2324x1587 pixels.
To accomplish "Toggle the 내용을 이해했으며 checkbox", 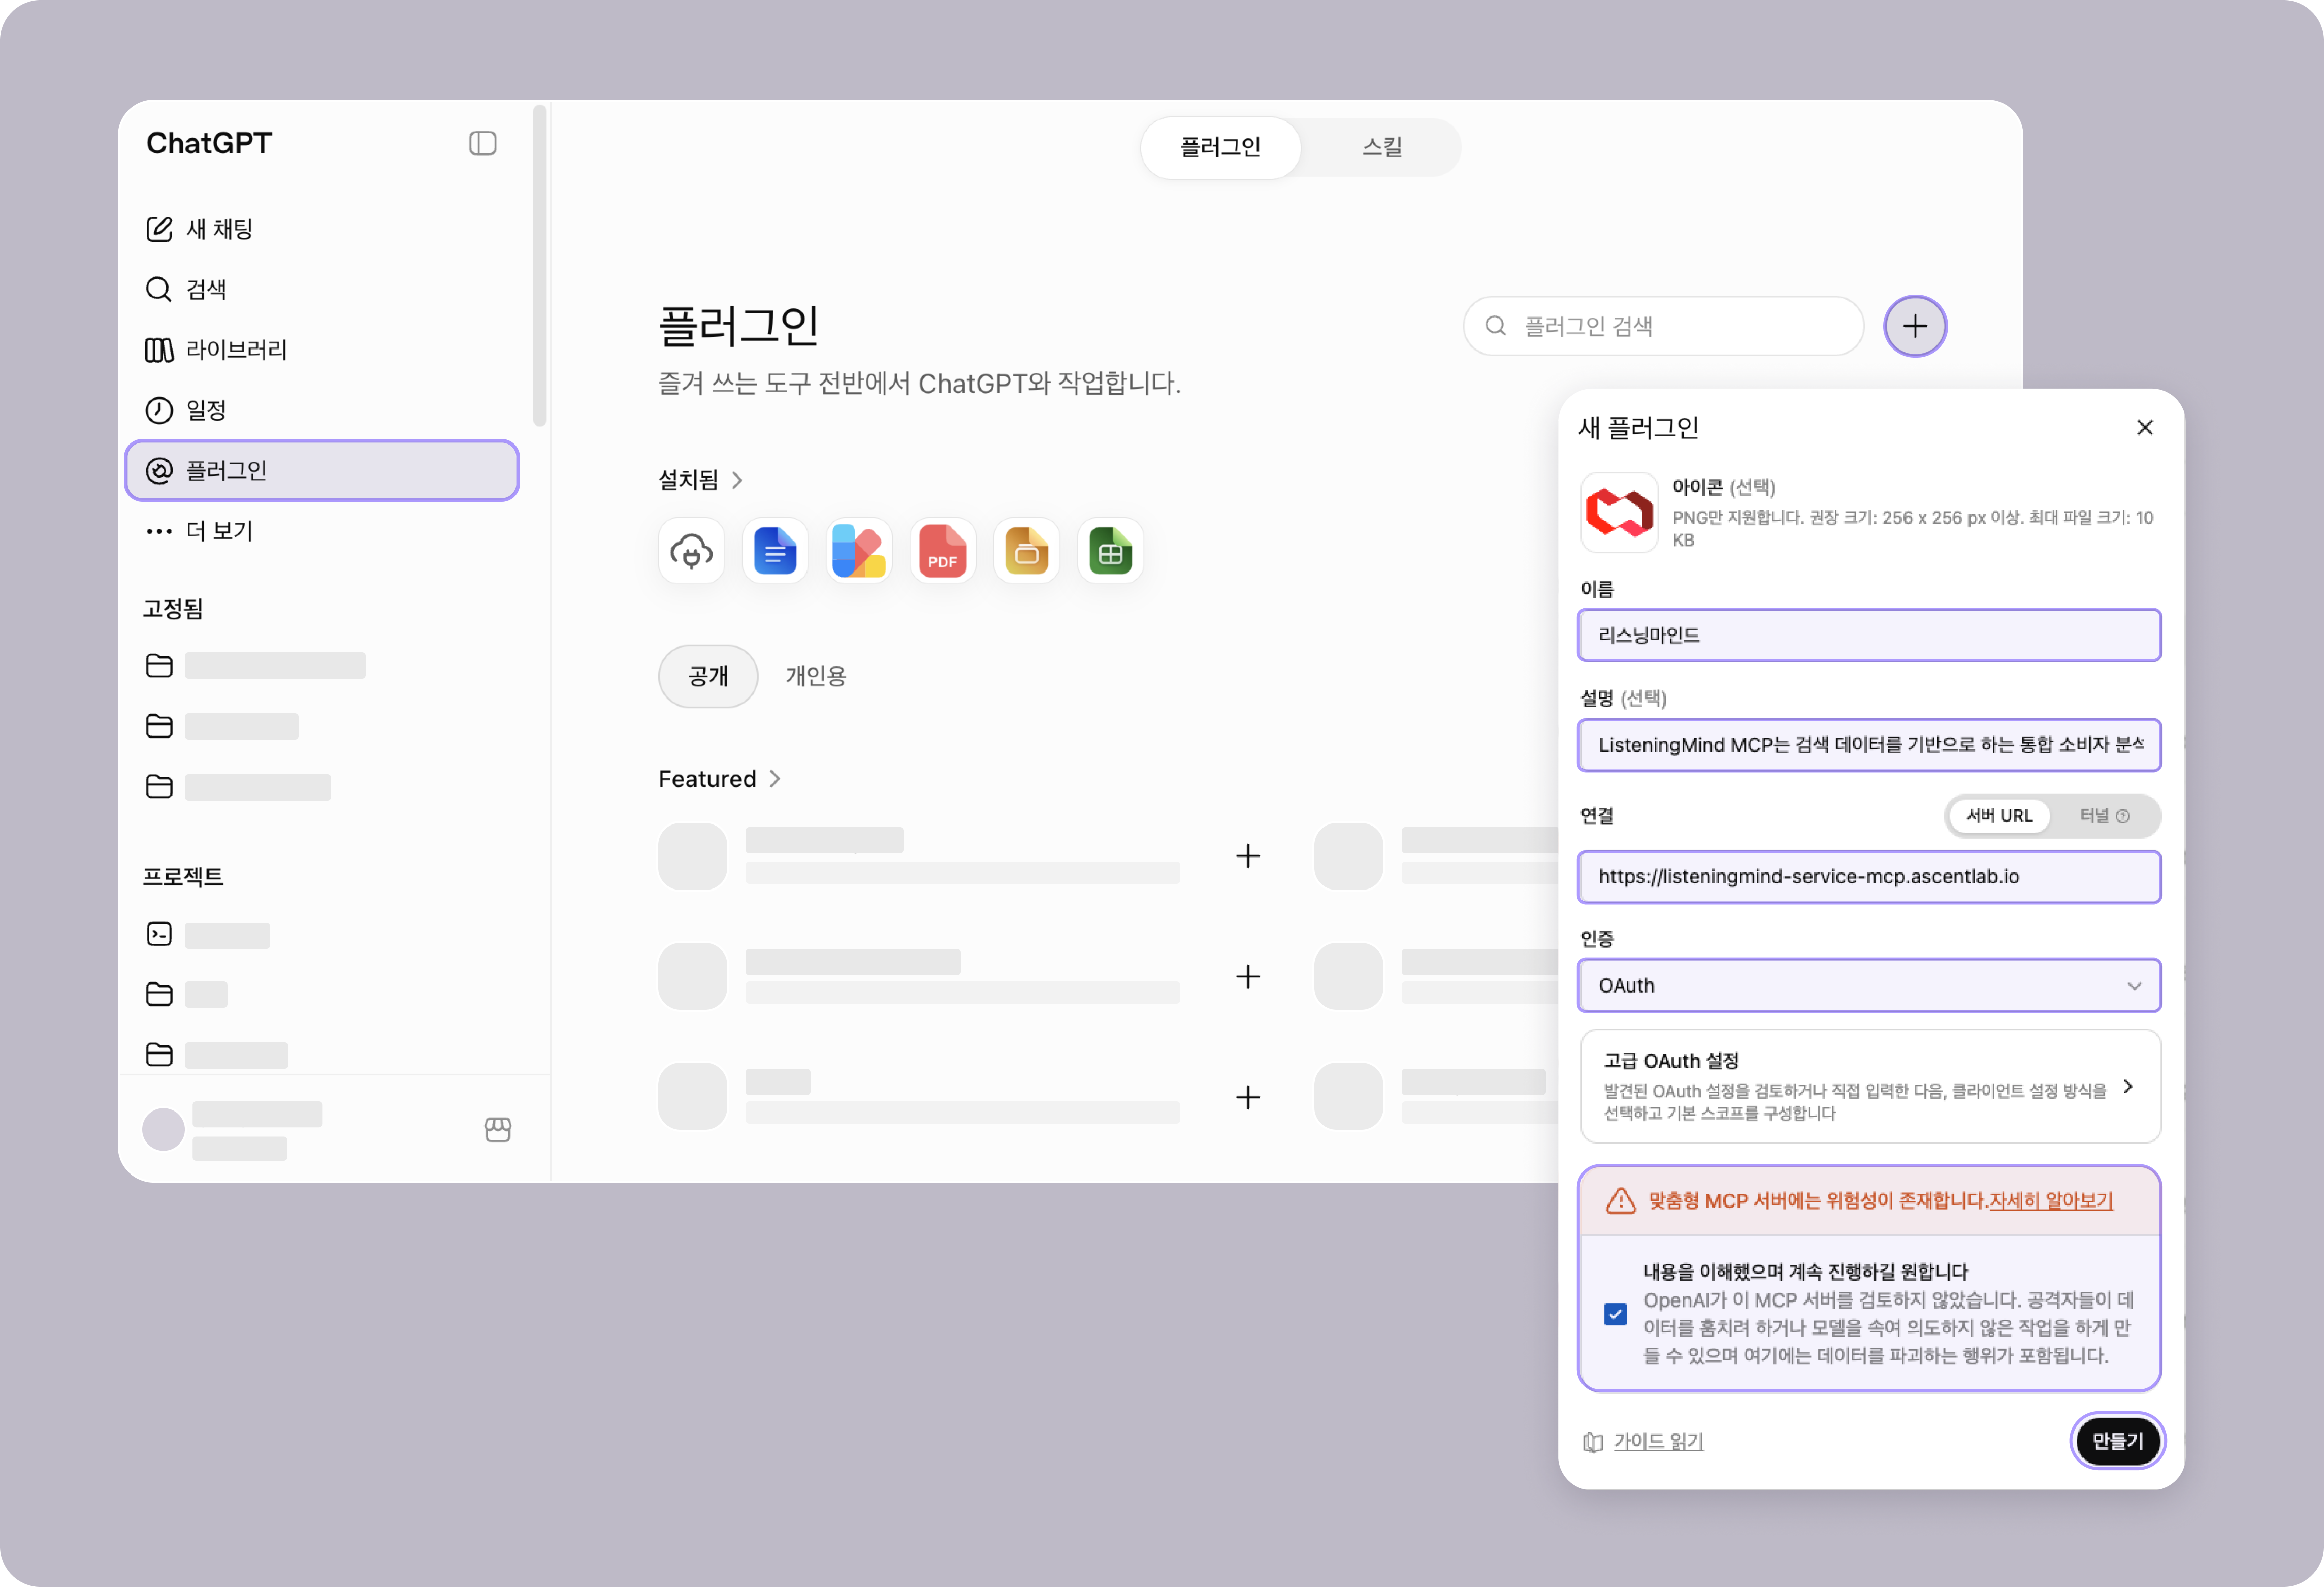I will click(x=1615, y=1313).
